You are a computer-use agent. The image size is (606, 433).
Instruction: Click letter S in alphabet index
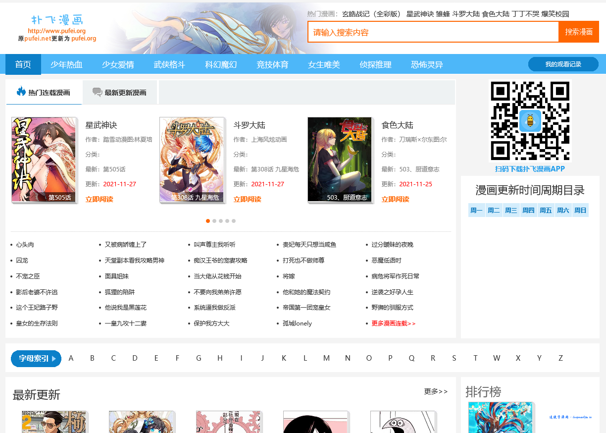pos(454,358)
